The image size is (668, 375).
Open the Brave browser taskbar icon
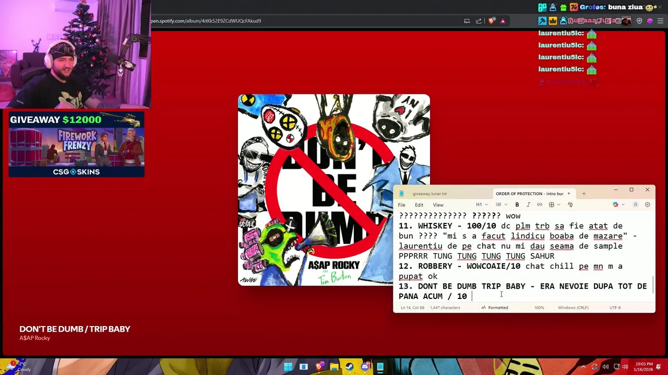(x=319, y=367)
